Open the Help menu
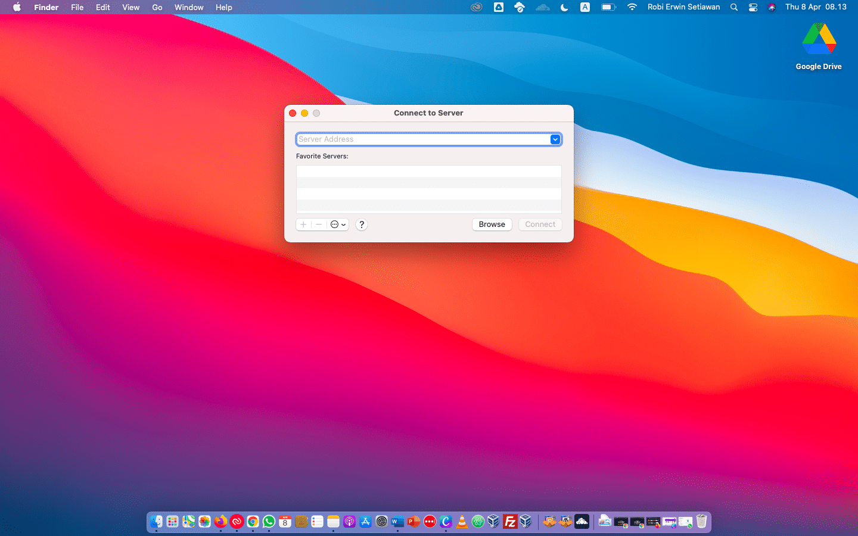Image resolution: width=858 pixels, height=536 pixels. [224, 7]
